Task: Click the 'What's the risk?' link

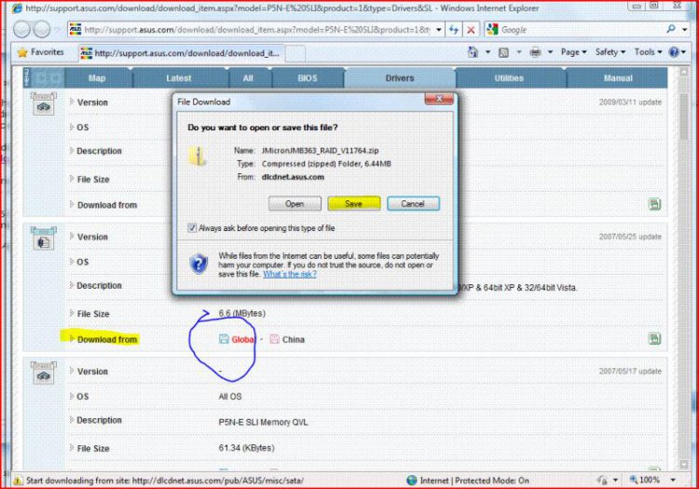Action: click(x=290, y=274)
